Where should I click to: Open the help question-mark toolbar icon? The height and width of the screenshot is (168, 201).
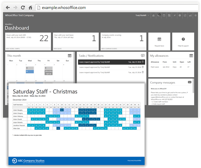(x=180, y=15)
